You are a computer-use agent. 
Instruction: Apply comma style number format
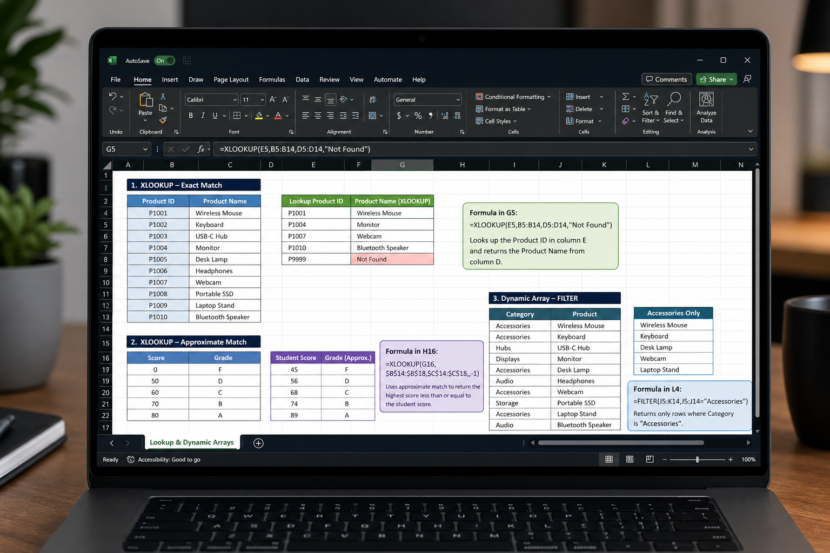(431, 116)
